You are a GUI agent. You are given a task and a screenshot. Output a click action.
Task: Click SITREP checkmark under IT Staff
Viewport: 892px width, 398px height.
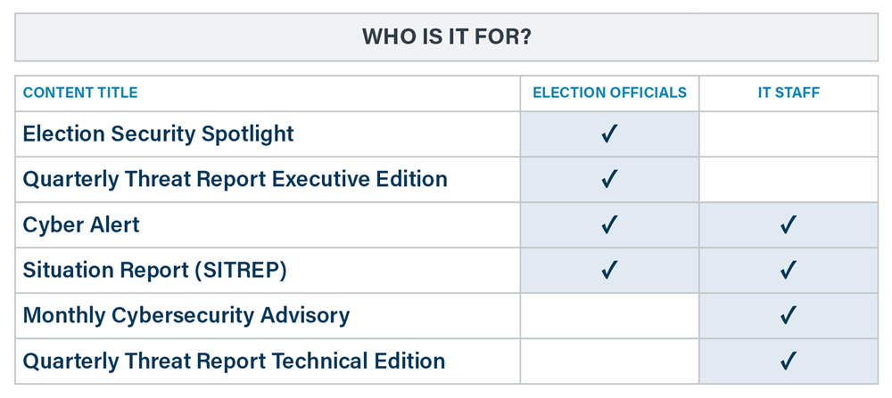(789, 271)
